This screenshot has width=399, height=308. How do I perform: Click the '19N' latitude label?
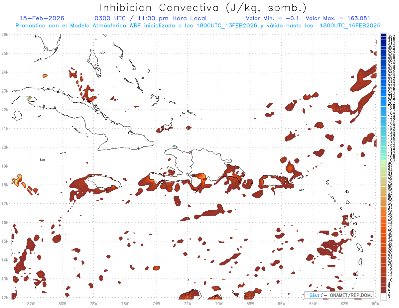(5, 166)
